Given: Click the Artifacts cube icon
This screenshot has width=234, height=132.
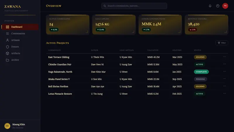Looking at the screenshot, I should click(8, 53).
